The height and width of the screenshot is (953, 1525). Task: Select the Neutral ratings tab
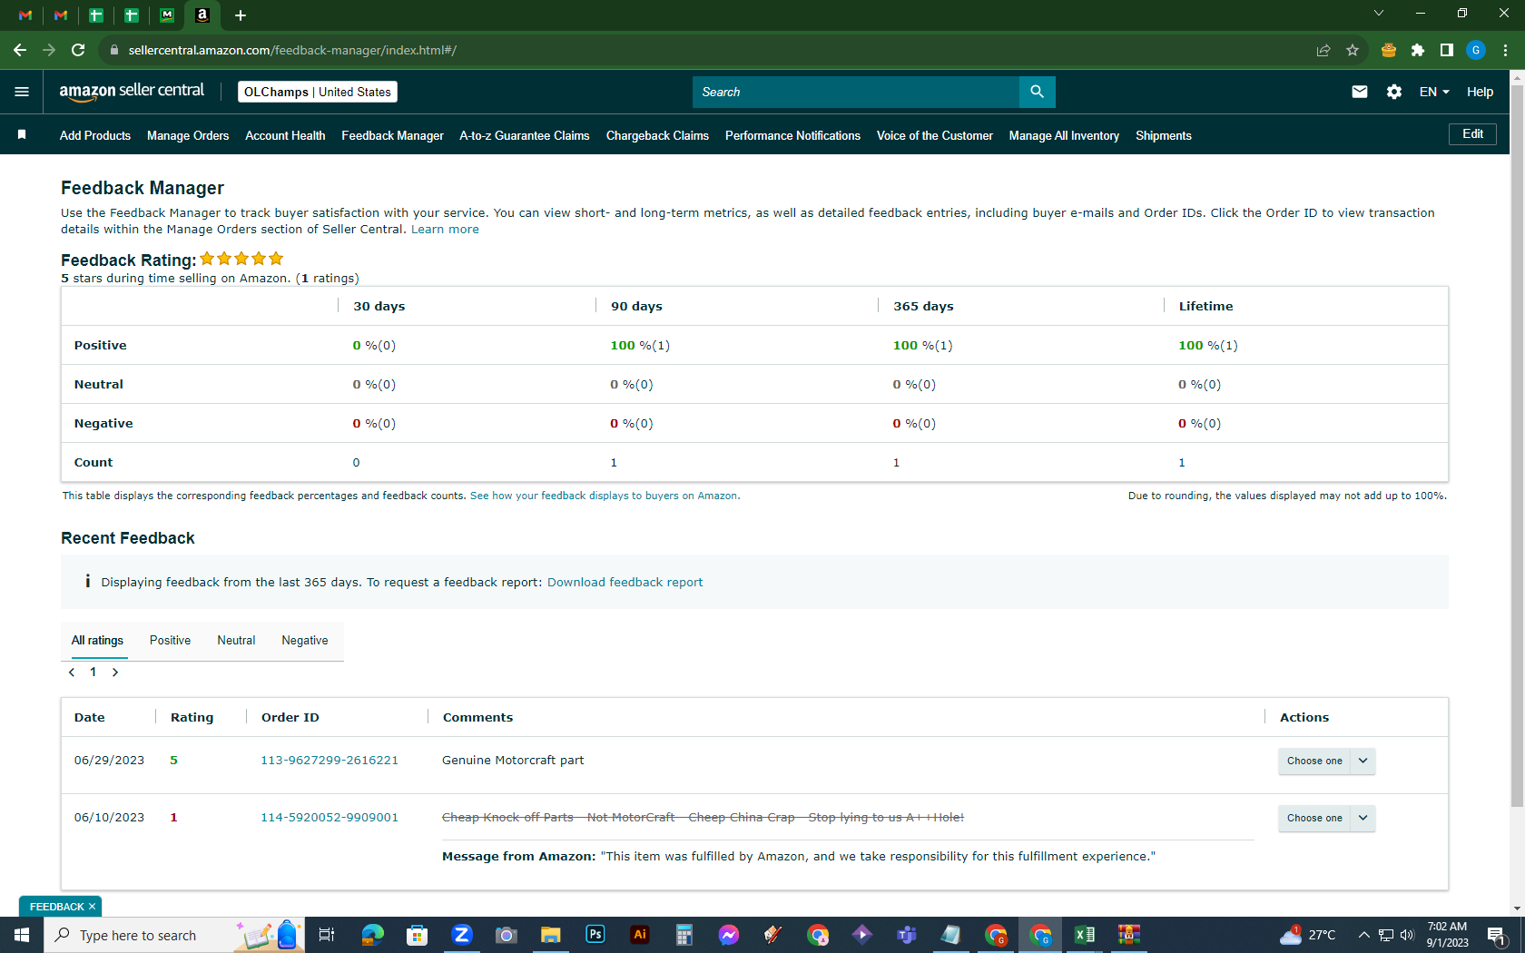point(236,641)
